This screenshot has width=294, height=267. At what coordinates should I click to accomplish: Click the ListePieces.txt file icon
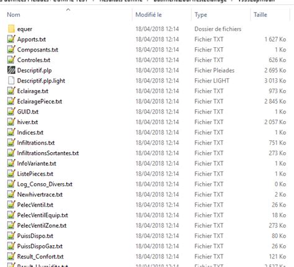[x=11, y=174]
